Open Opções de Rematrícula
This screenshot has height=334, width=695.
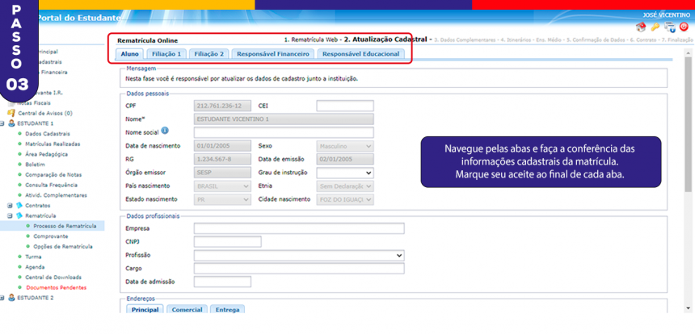pos(63,246)
